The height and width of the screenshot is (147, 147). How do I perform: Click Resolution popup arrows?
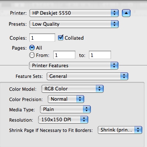84,119
